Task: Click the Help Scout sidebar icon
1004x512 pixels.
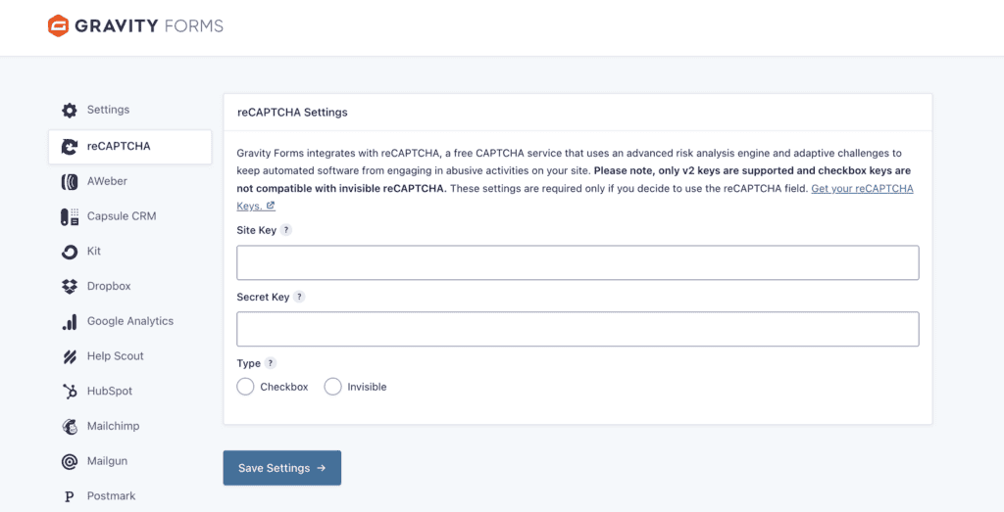Action: click(x=70, y=356)
